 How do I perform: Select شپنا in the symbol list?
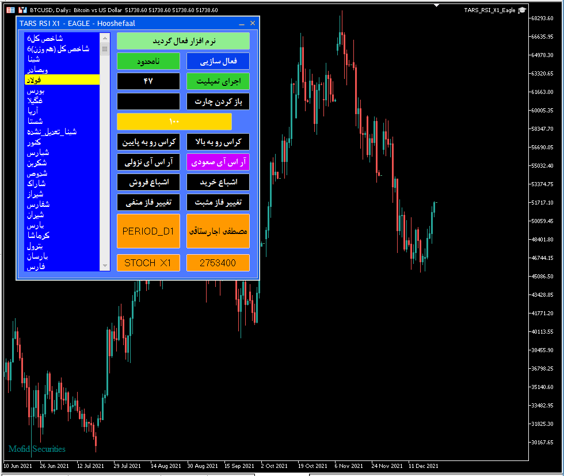(62, 59)
